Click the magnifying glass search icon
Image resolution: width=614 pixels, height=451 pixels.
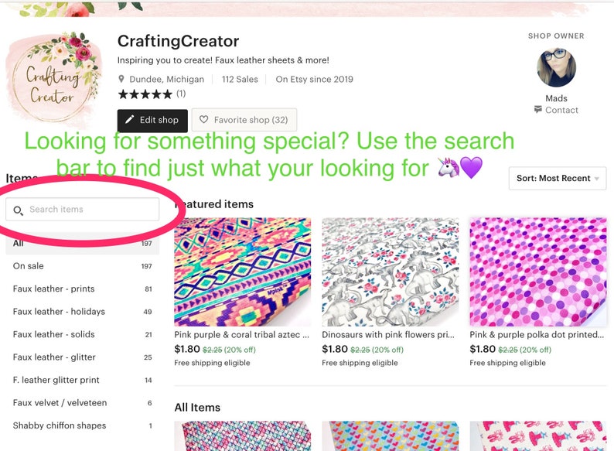(18, 210)
